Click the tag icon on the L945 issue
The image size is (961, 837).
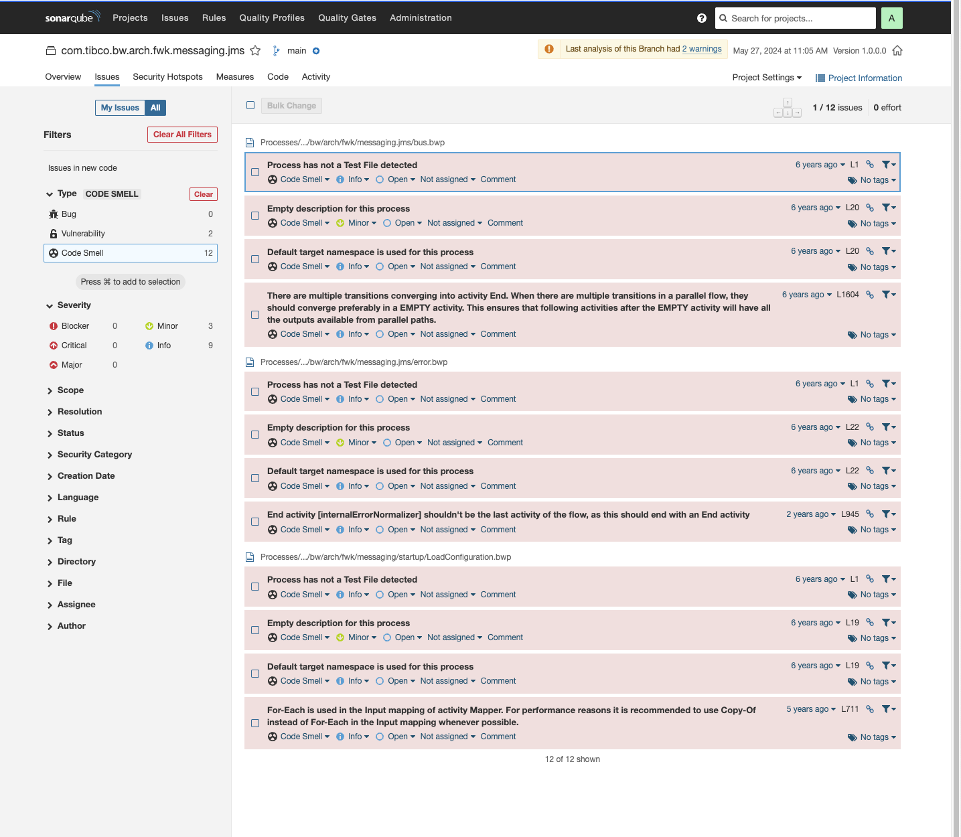853,530
